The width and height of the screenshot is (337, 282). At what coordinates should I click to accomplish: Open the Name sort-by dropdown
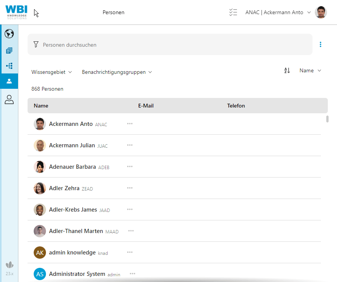(x=310, y=71)
